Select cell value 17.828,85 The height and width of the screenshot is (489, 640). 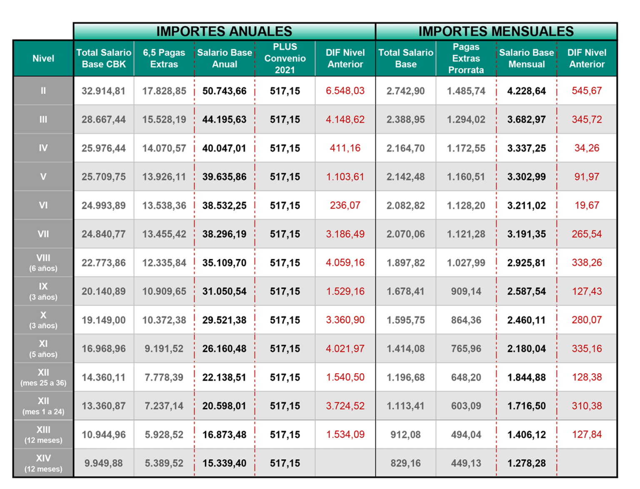point(164,91)
